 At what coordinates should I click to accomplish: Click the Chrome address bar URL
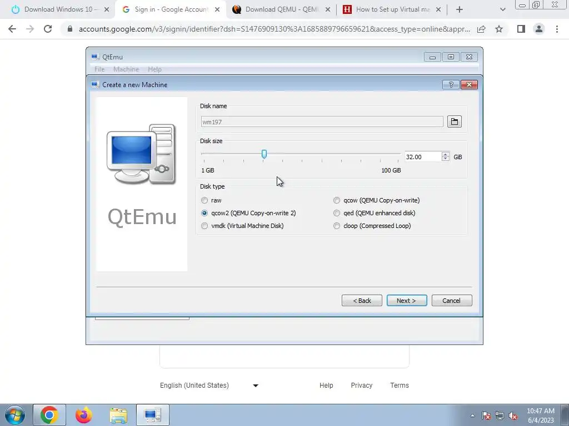pos(274,29)
